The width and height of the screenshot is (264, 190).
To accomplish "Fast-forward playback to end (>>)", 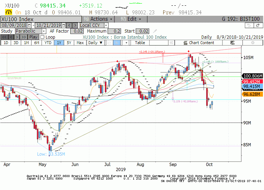I will 24,37.
